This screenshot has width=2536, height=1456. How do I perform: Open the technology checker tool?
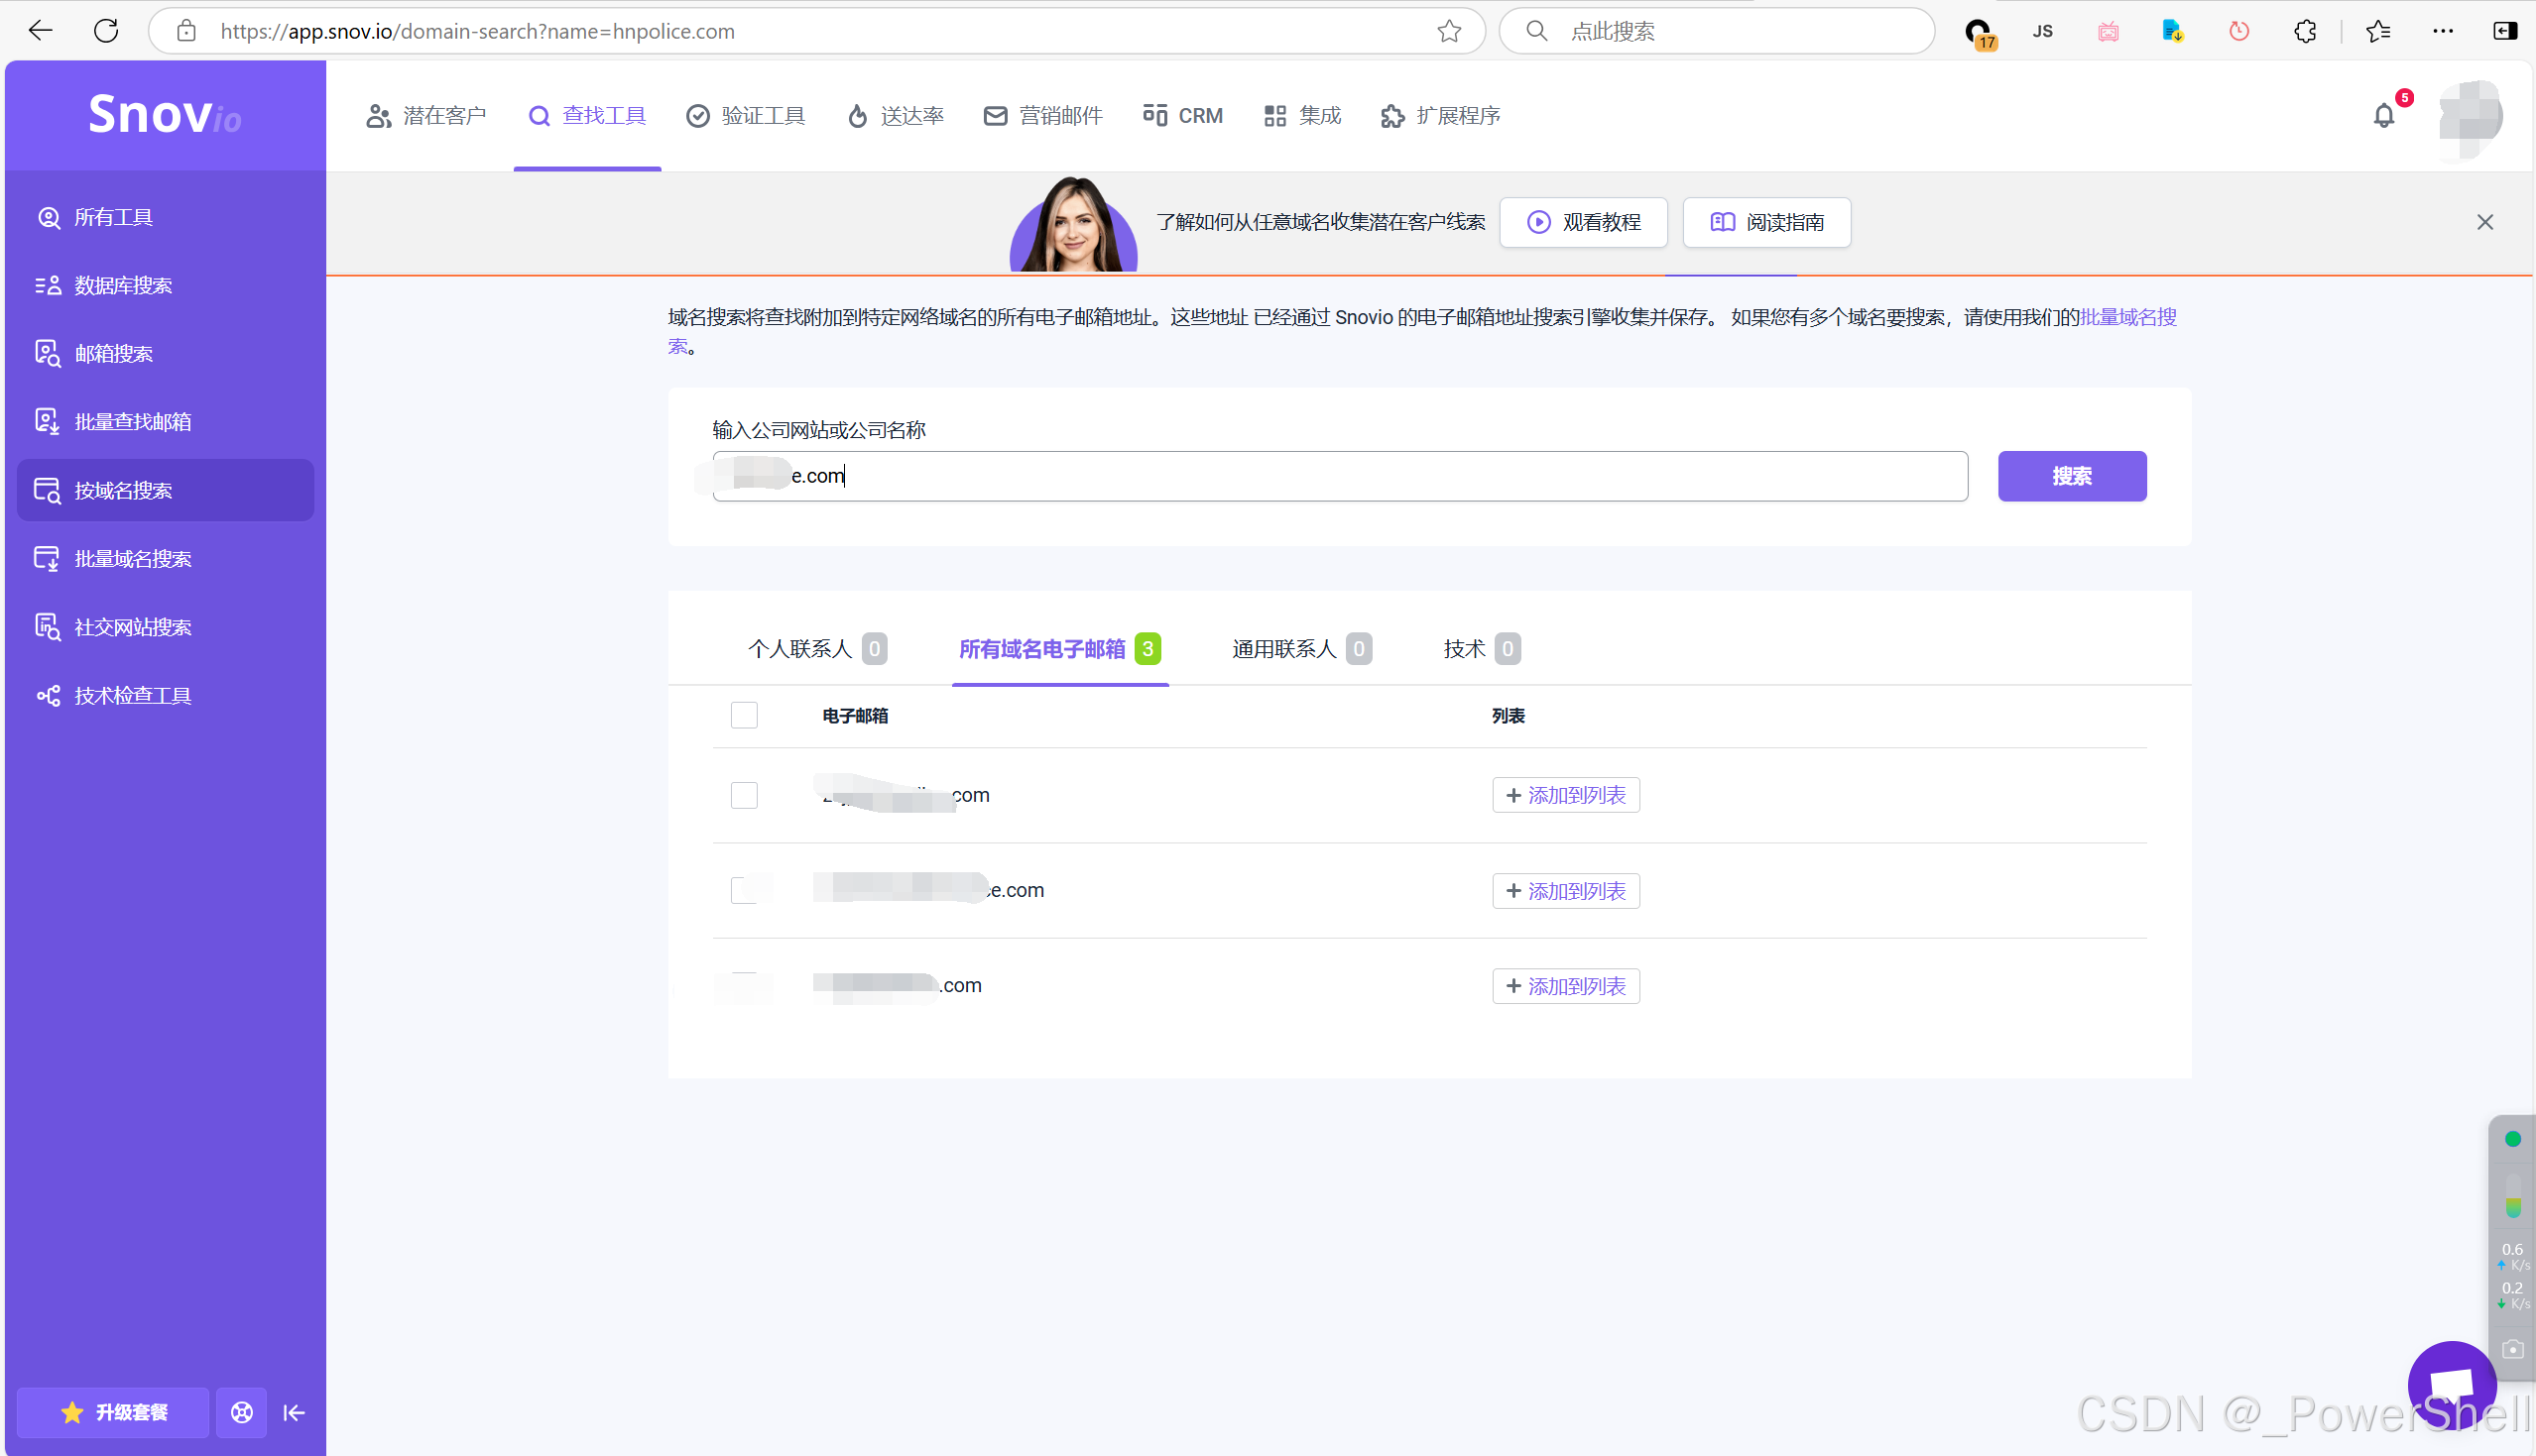132,695
